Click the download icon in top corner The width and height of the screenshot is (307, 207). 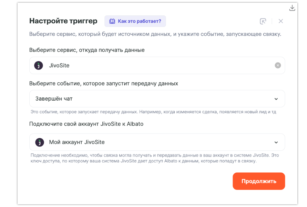coord(292,8)
